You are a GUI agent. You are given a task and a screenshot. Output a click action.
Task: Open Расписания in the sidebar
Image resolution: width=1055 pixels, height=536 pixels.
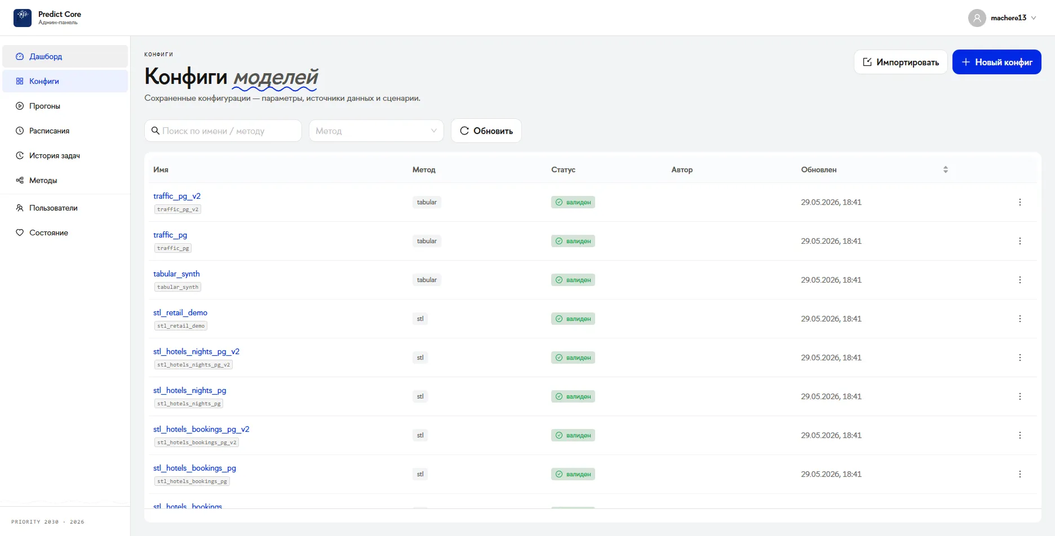coord(65,131)
